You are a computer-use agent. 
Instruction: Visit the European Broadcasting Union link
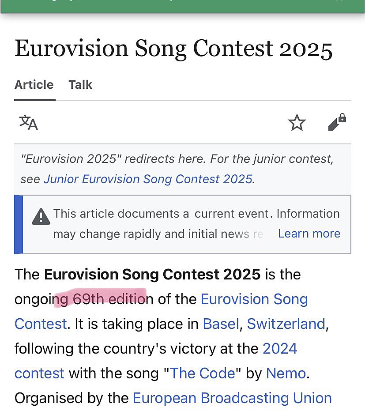coord(232,398)
